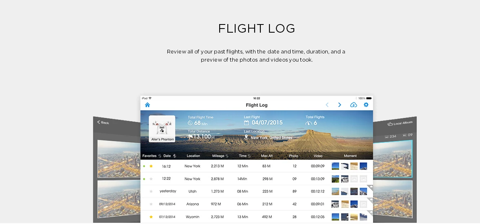480x224 pixels.
Task: Click the 234 photo count in right panel
Action: click(x=391, y=136)
